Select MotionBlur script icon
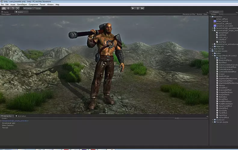This screenshot has width=238, height=150. point(217,97)
